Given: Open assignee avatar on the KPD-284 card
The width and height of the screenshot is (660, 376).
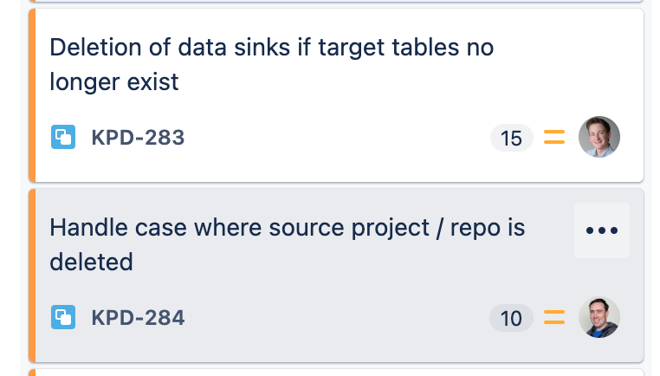Looking at the screenshot, I should (599, 317).
